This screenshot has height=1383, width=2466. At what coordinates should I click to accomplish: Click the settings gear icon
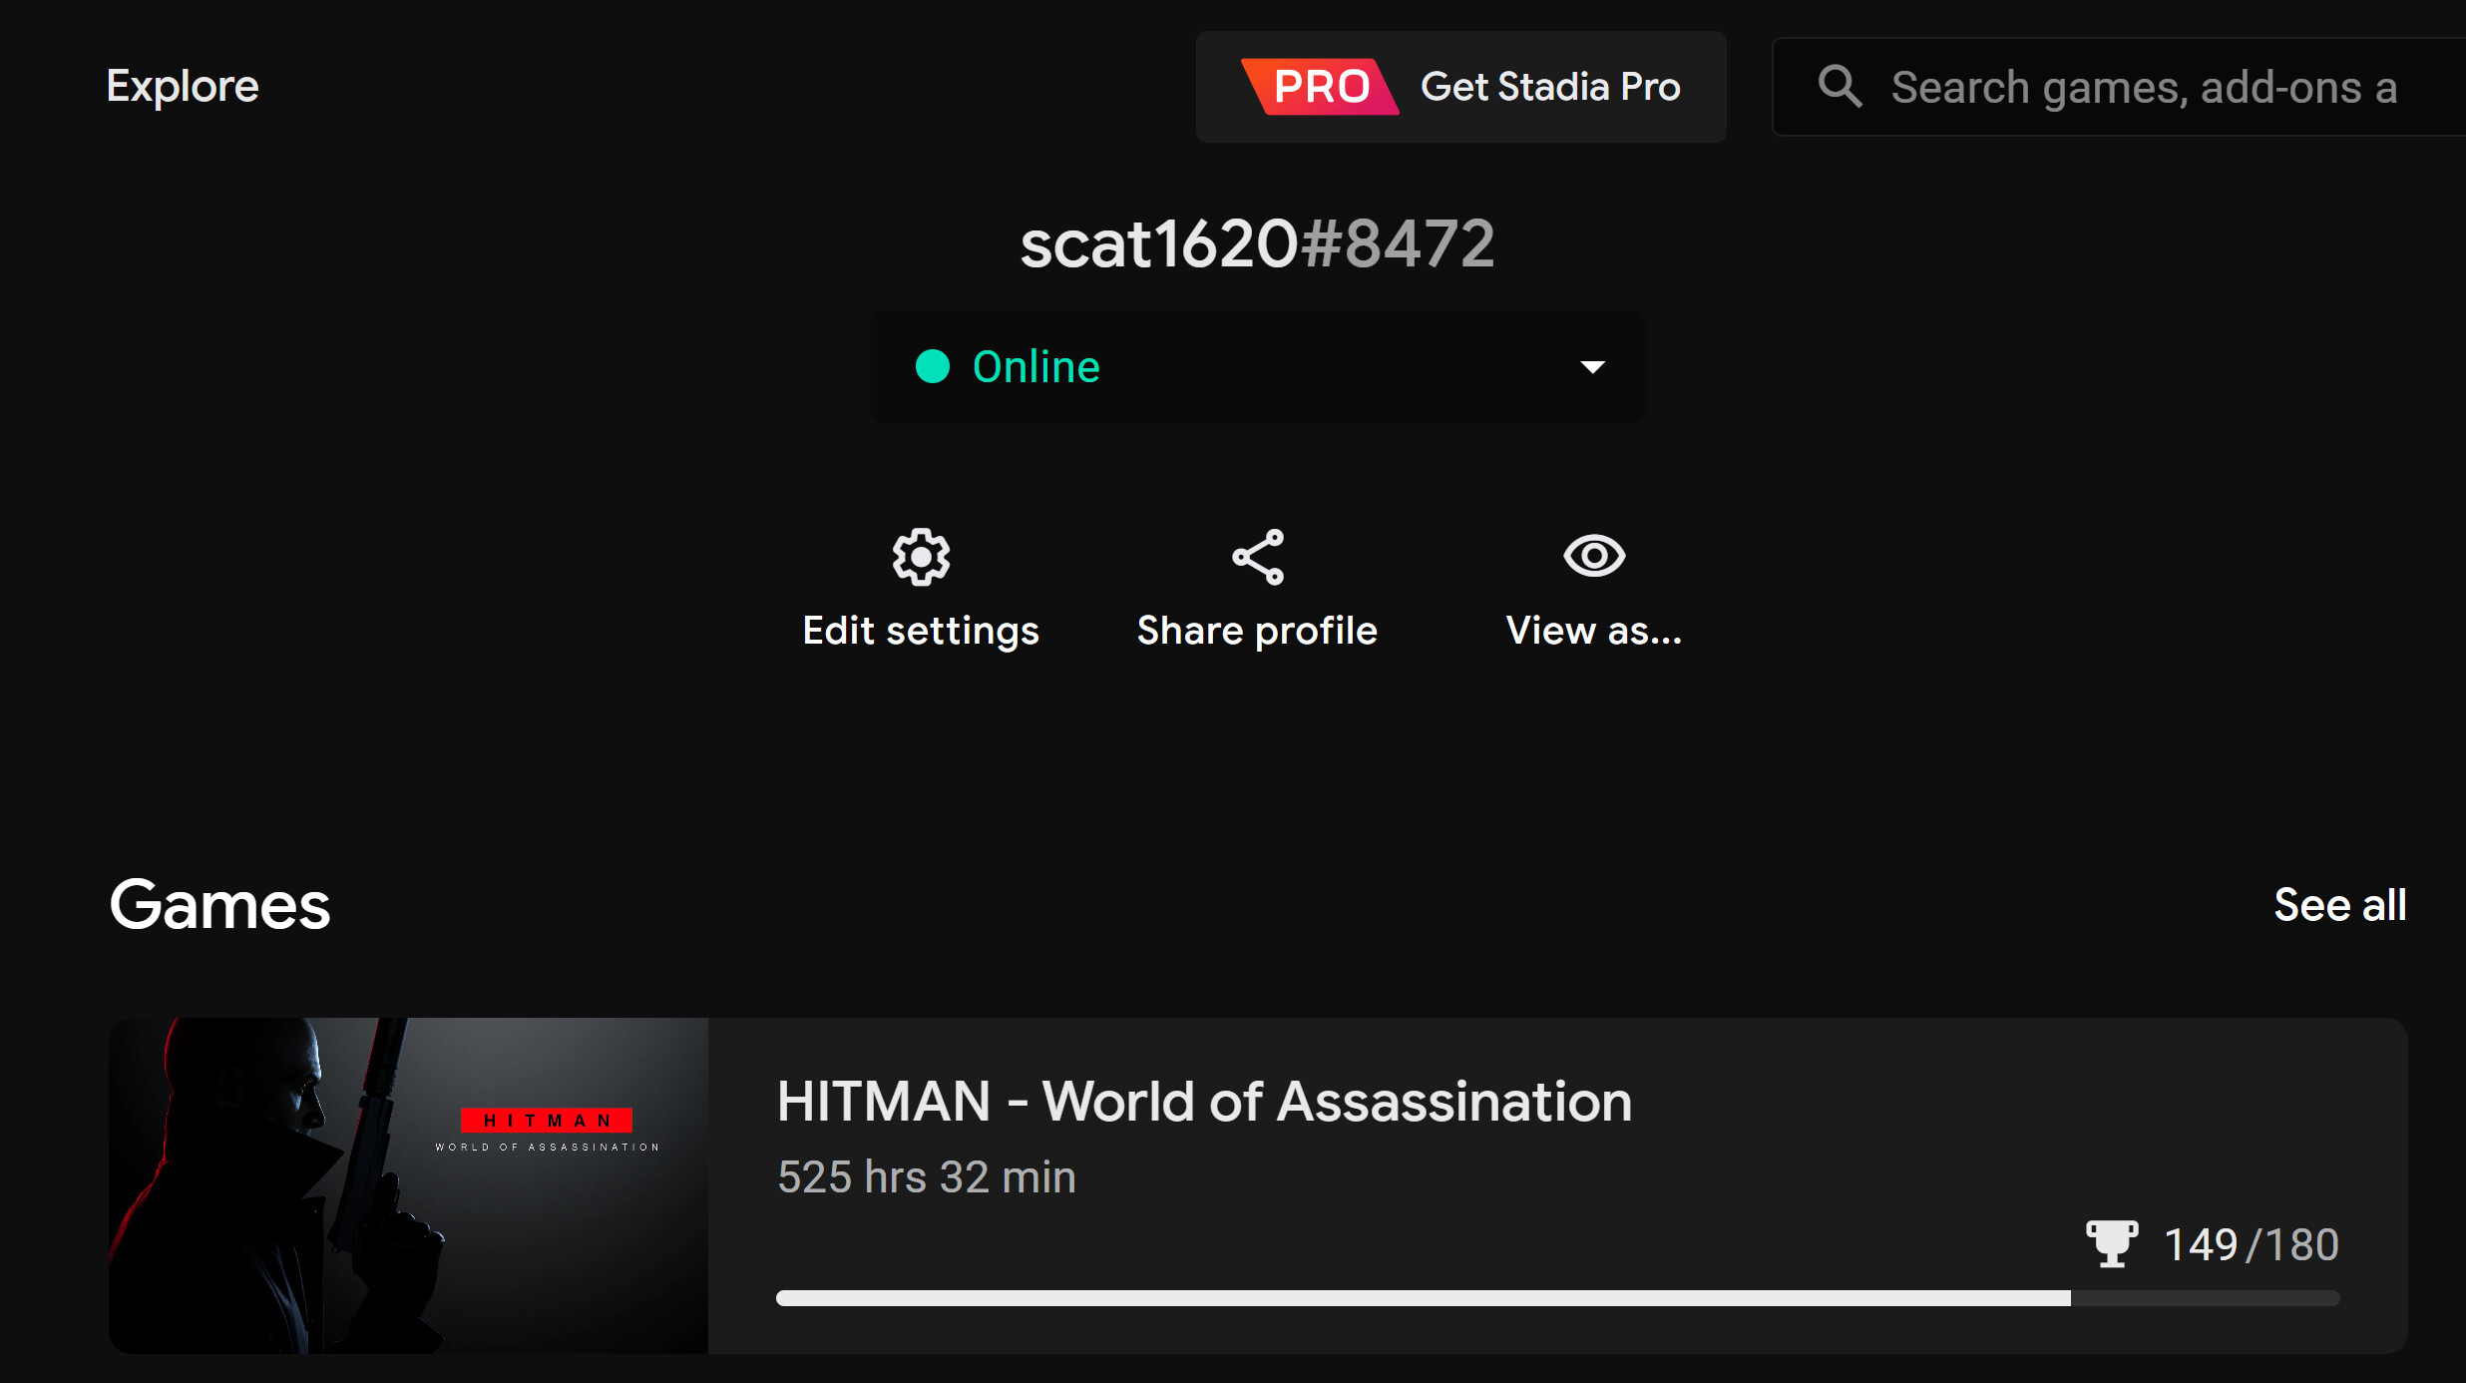click(x=920, y=557)
